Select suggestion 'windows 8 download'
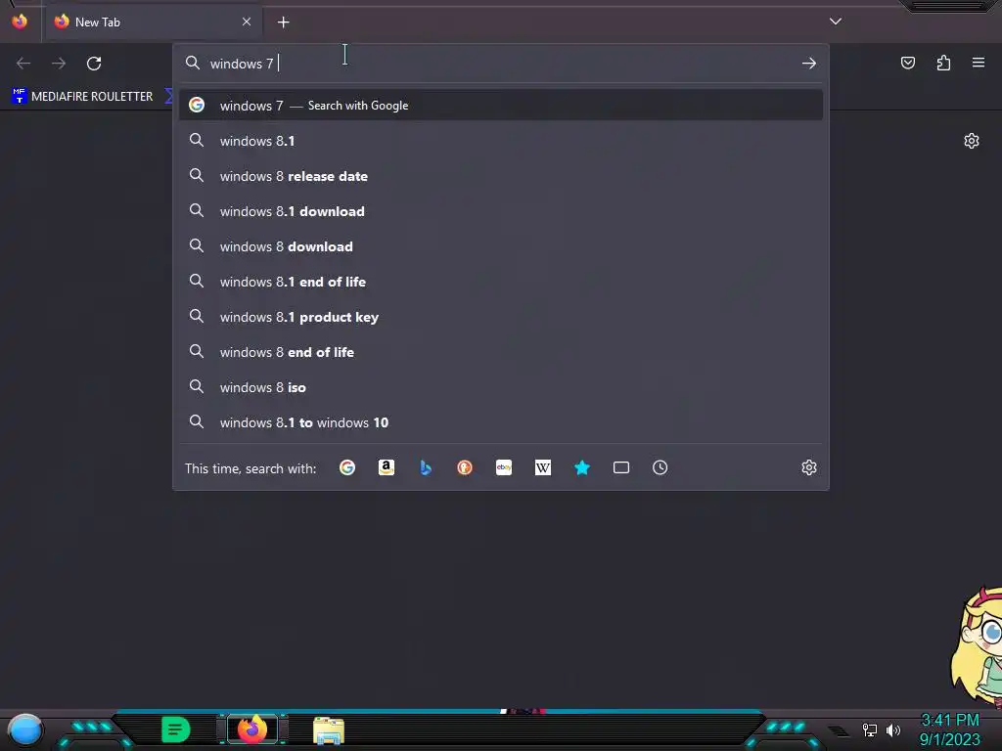 501,245
